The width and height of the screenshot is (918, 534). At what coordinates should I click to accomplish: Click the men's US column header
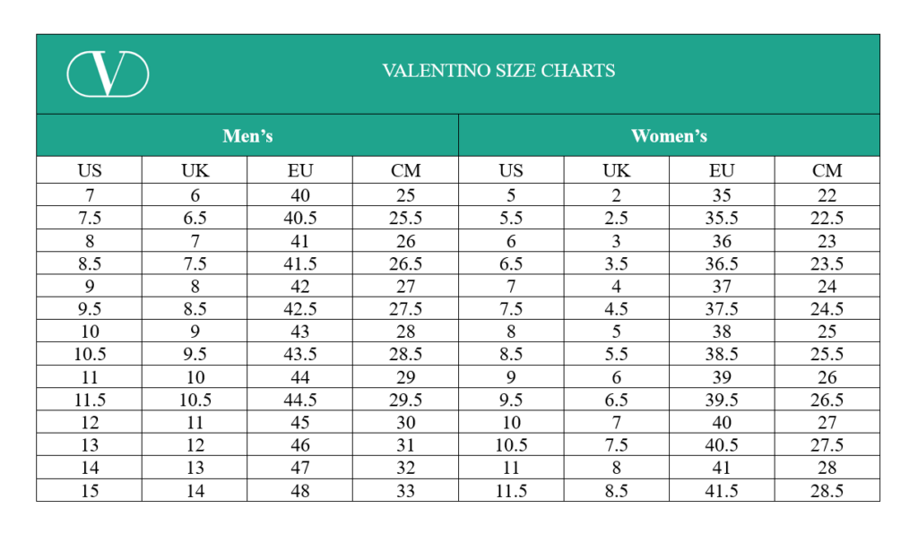pos(89,170)
